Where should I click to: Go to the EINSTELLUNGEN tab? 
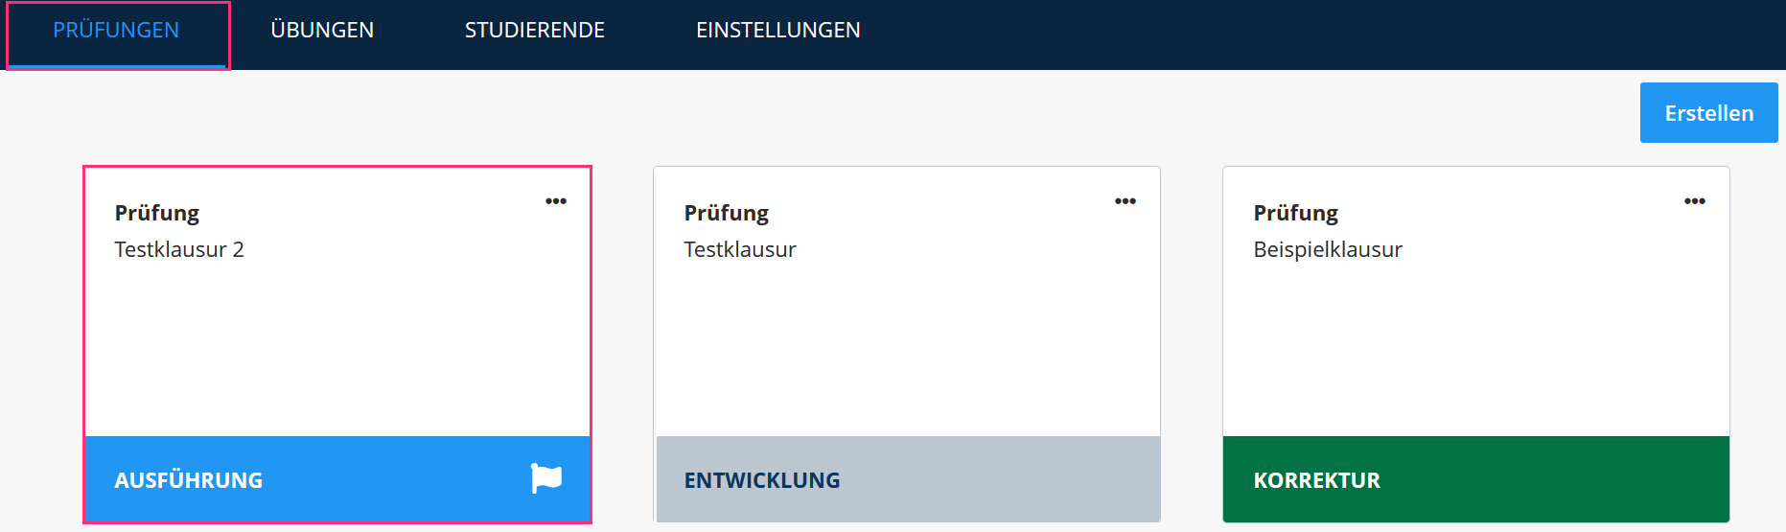click(778, 31)
